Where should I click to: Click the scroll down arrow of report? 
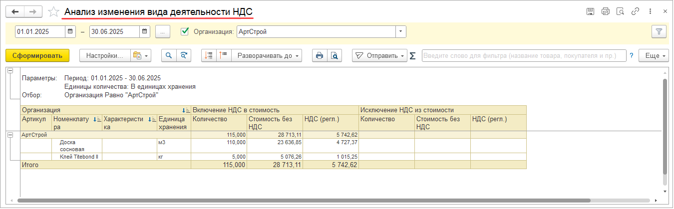point(665,191)
